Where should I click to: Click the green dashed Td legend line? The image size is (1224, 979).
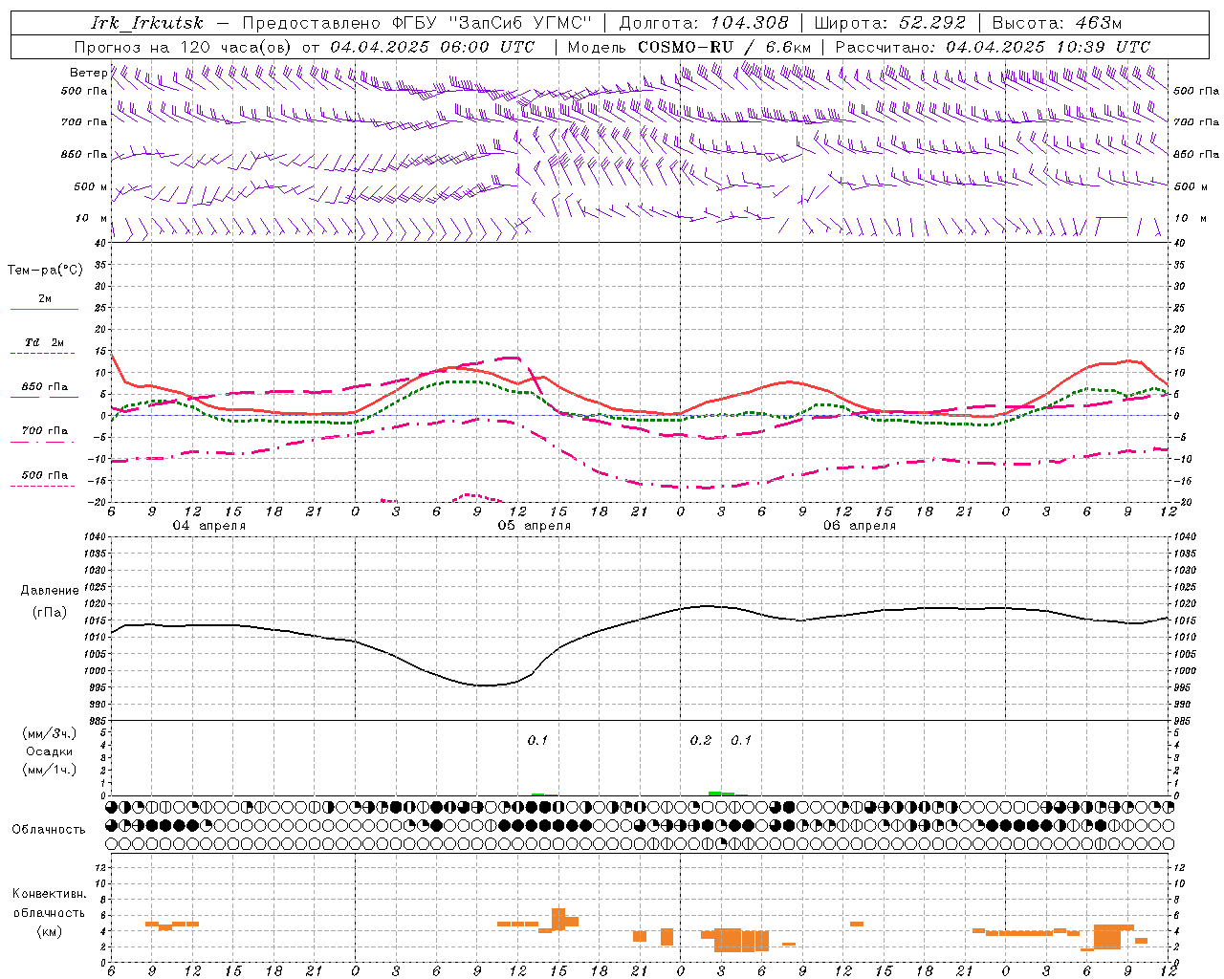point(42,354)
